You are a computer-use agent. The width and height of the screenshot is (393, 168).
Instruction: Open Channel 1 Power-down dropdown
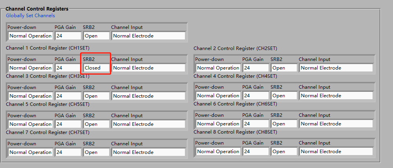point(30,68)
